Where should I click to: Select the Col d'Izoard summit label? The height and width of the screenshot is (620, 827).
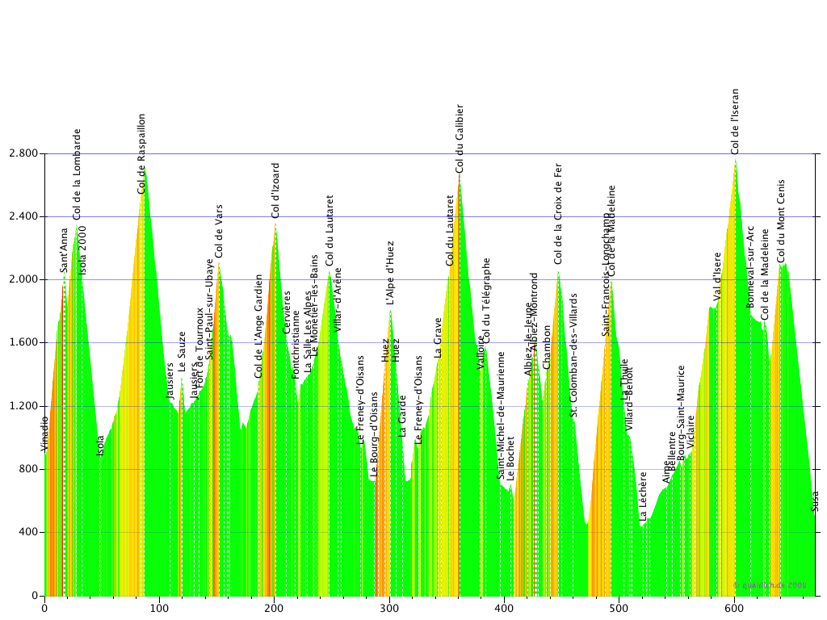[275, 191]
